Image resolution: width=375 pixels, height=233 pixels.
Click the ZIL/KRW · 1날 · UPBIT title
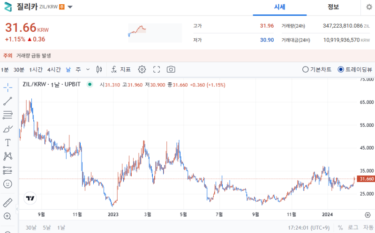click(52, 84)
